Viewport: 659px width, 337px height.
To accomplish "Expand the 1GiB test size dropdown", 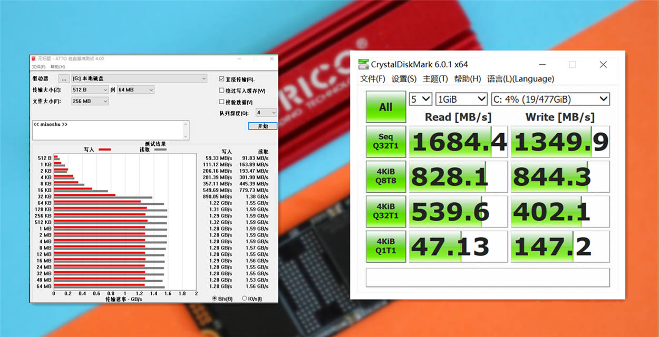I will click(x=461, y=99).
